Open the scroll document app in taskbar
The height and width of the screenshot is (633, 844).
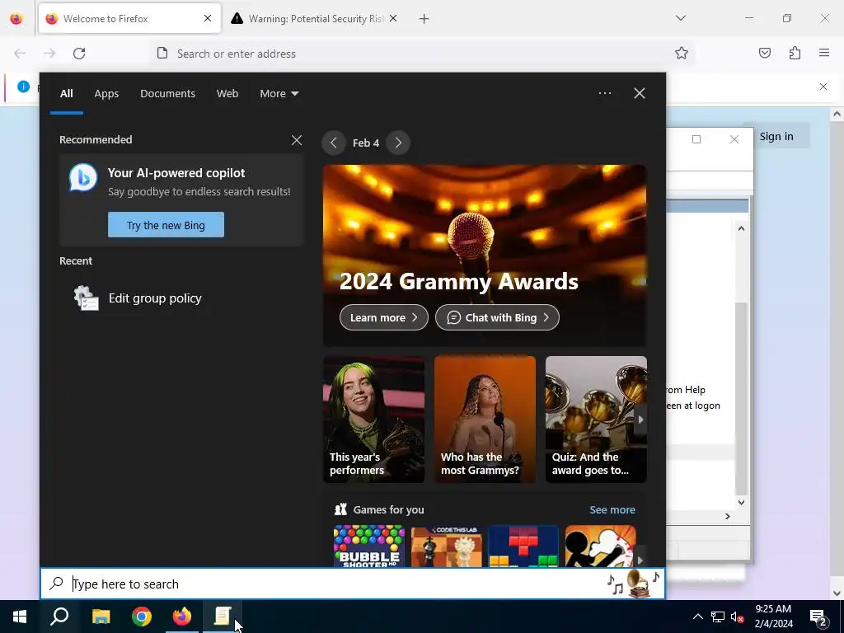223,617
